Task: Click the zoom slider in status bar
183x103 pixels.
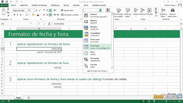Action: click(x=166, y=101)
